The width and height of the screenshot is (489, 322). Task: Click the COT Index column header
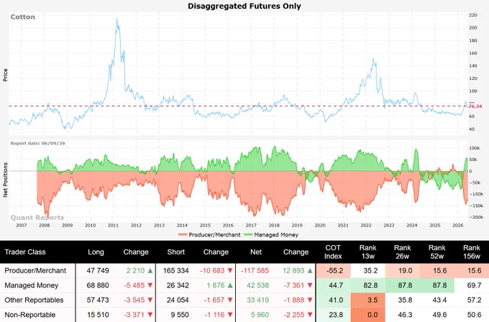pos(333,252)
